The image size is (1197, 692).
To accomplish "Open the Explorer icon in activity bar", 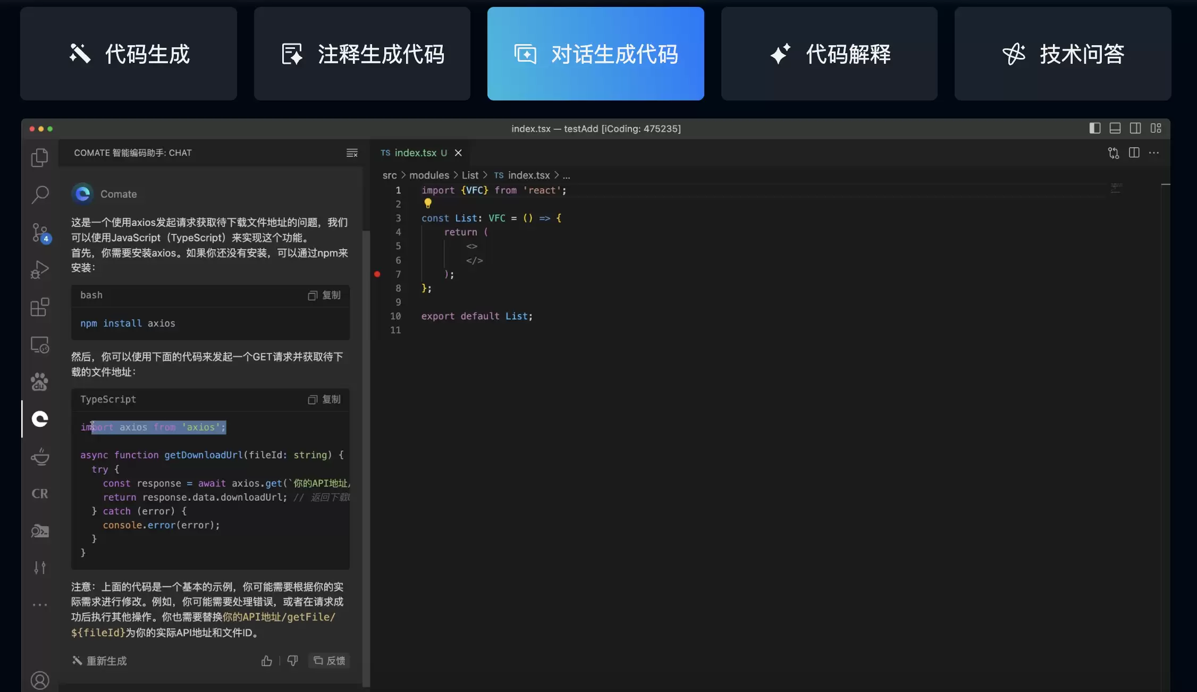I will click(40, 157).
